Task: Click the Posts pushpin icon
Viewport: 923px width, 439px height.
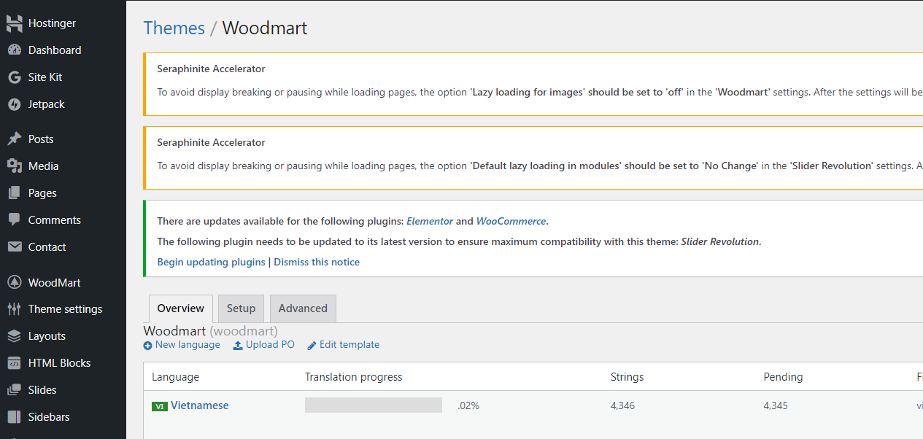Action: tap(14, 139)
